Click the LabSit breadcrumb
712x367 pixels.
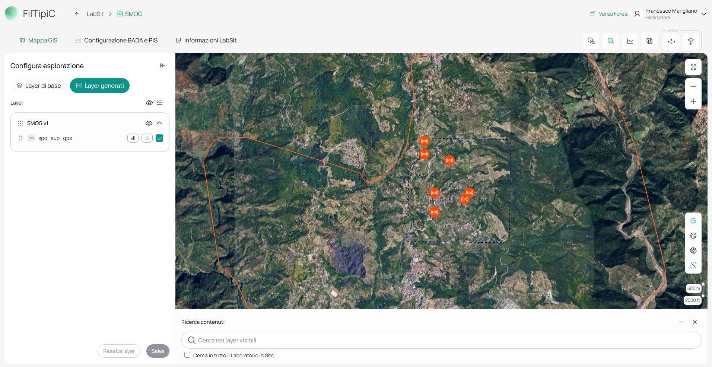coord(95,14)
